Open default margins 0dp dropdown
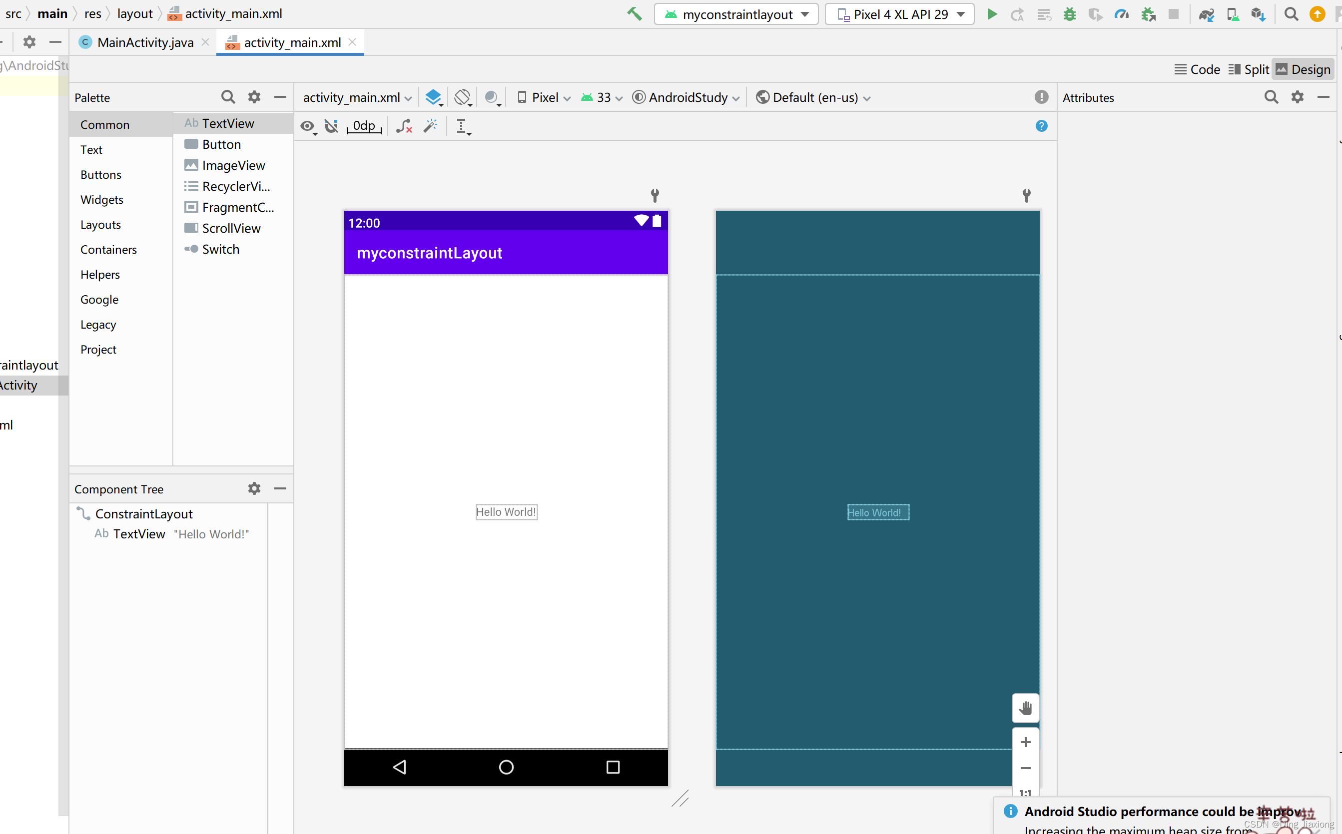This screenshot has width=1342, height=834. point(364,126)
